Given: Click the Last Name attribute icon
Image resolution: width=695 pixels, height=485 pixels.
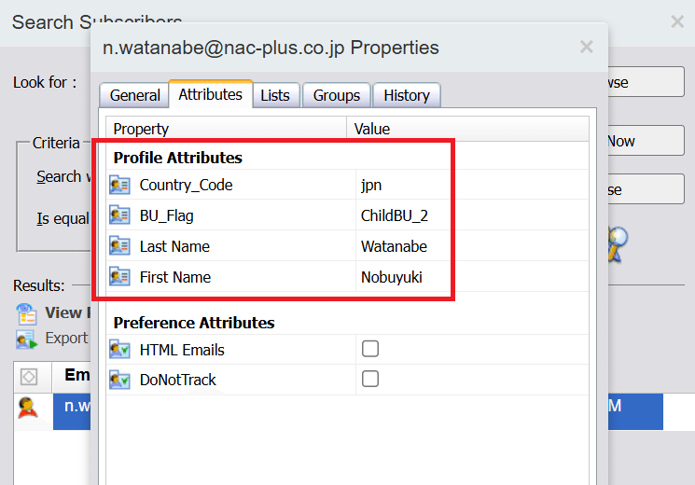Looking at the screenshot, I should click(119, 246).
